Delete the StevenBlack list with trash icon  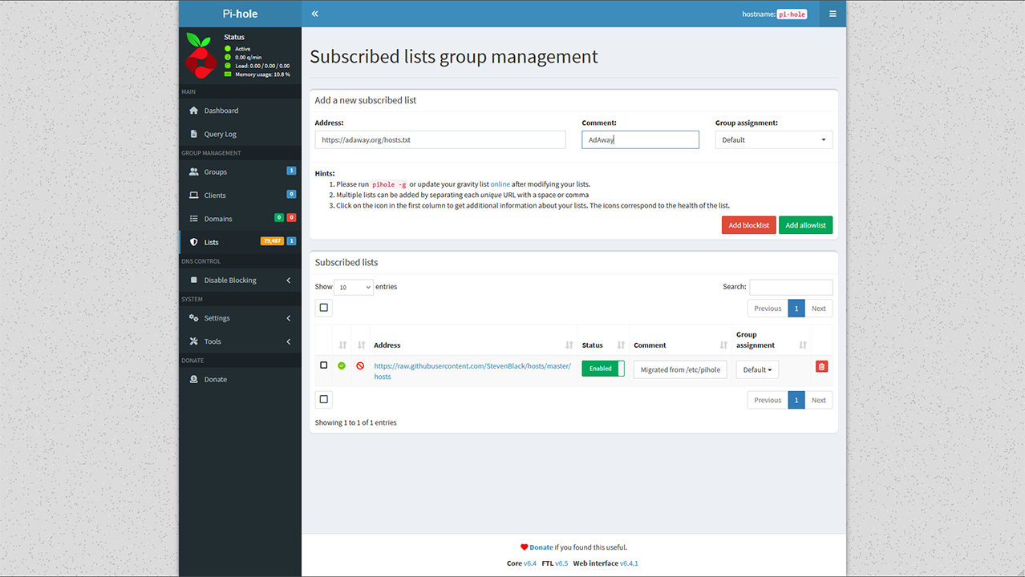821,366
